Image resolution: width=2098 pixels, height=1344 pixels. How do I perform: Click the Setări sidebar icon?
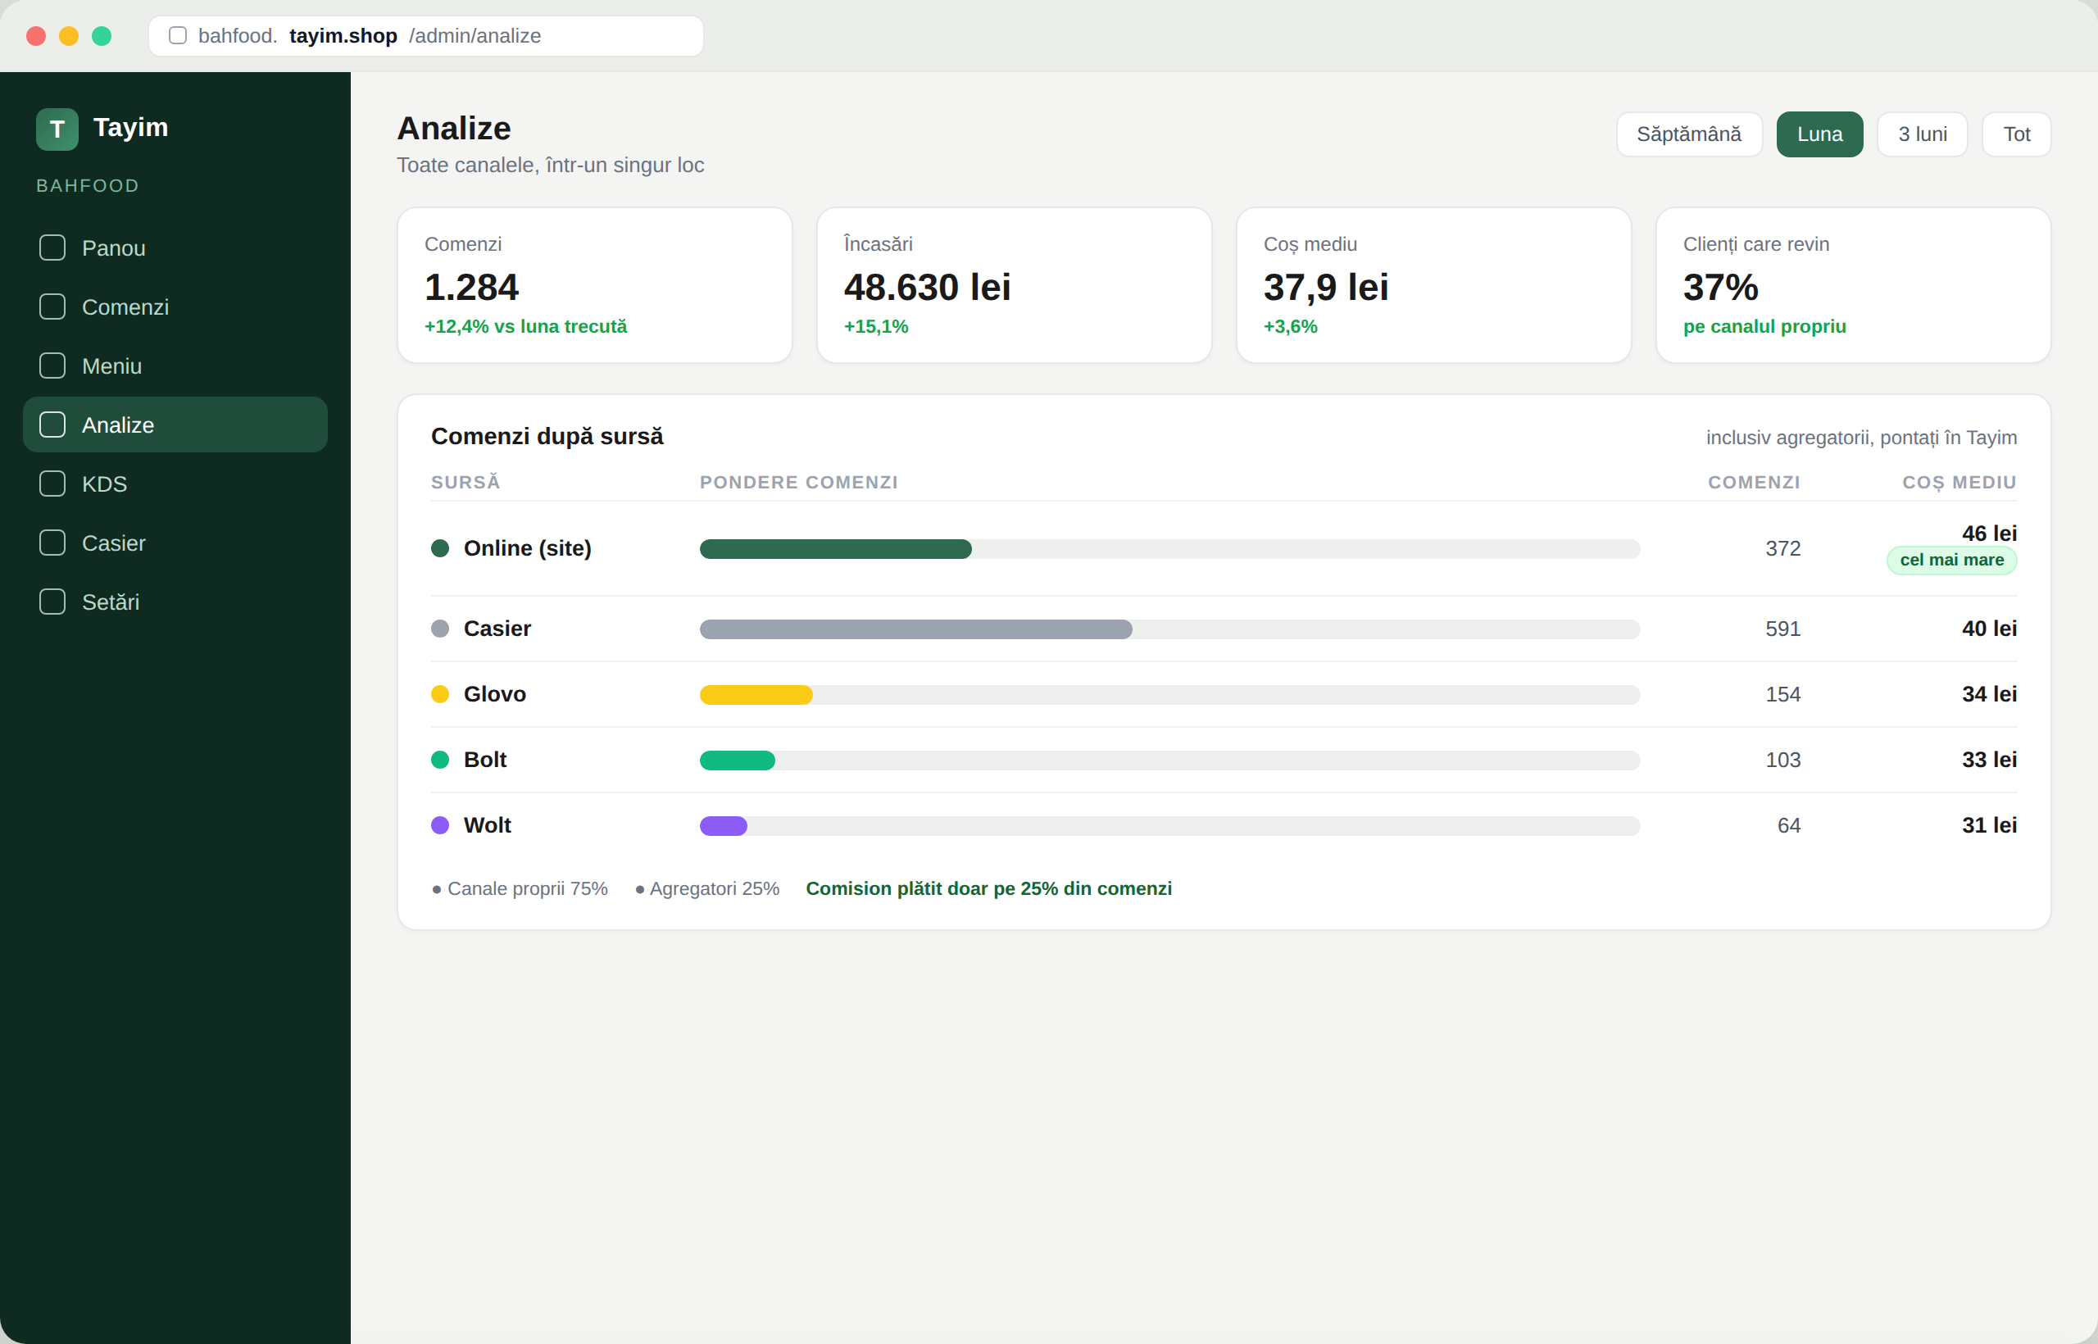coord(52,602)
